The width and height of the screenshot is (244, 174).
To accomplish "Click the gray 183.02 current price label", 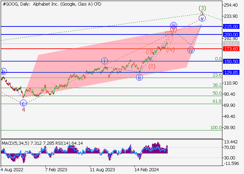I will (231, 43).
